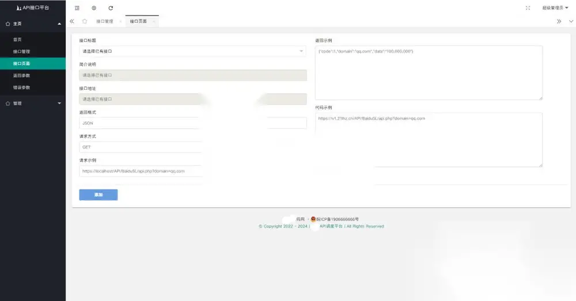The image size is (576, 301).
Task: Focus the 请求方式 GET field
Action: pos(141,147)
